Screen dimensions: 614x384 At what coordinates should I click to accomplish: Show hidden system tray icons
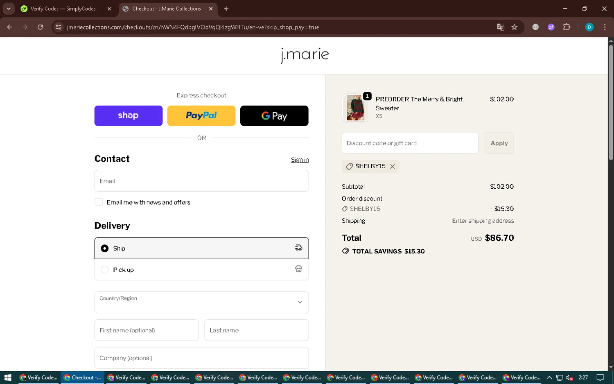[x=549, y=377]
